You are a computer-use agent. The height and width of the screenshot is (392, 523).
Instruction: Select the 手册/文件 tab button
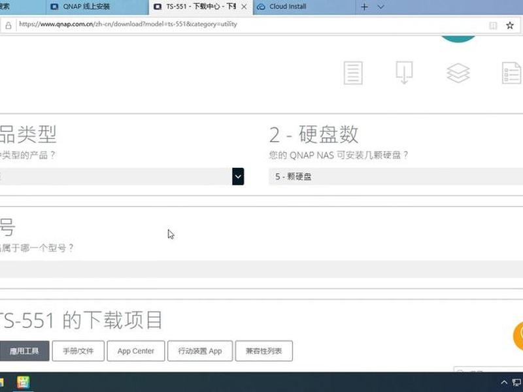(78, 351)
